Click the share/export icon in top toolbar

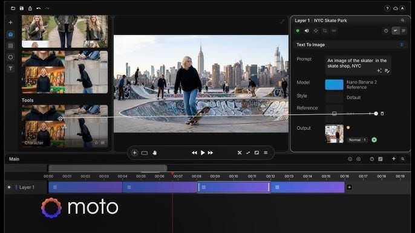coord(30,8)
